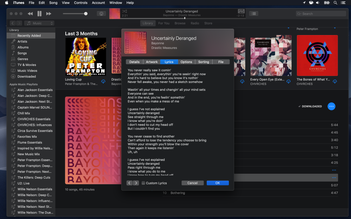Open the New Music Mix playlist
The image size is (351, 219).
[31, 154]
